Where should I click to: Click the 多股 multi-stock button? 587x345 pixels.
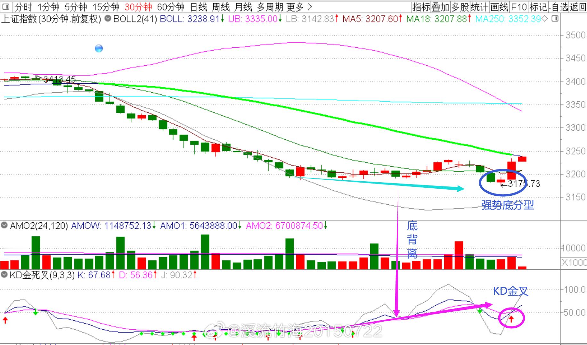click(x=460, y=7)
